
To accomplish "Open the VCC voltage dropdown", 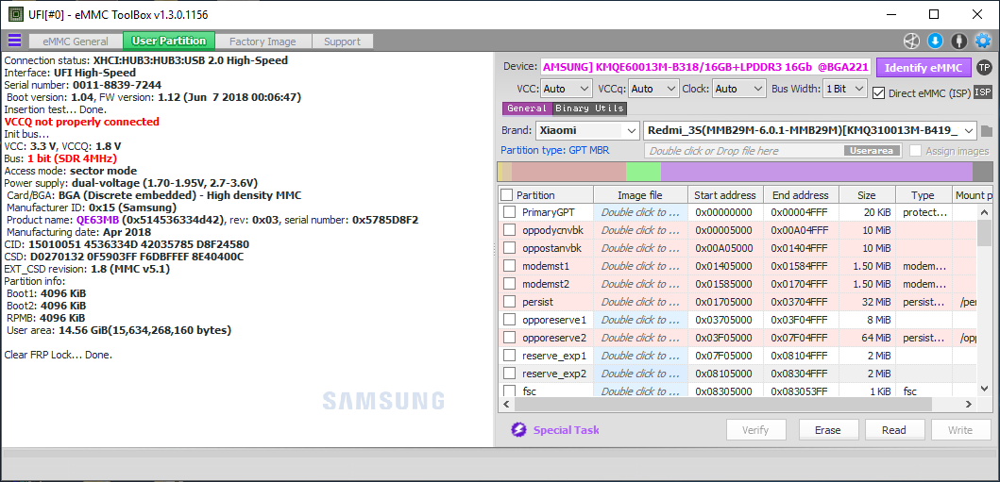I will [567, 90].
